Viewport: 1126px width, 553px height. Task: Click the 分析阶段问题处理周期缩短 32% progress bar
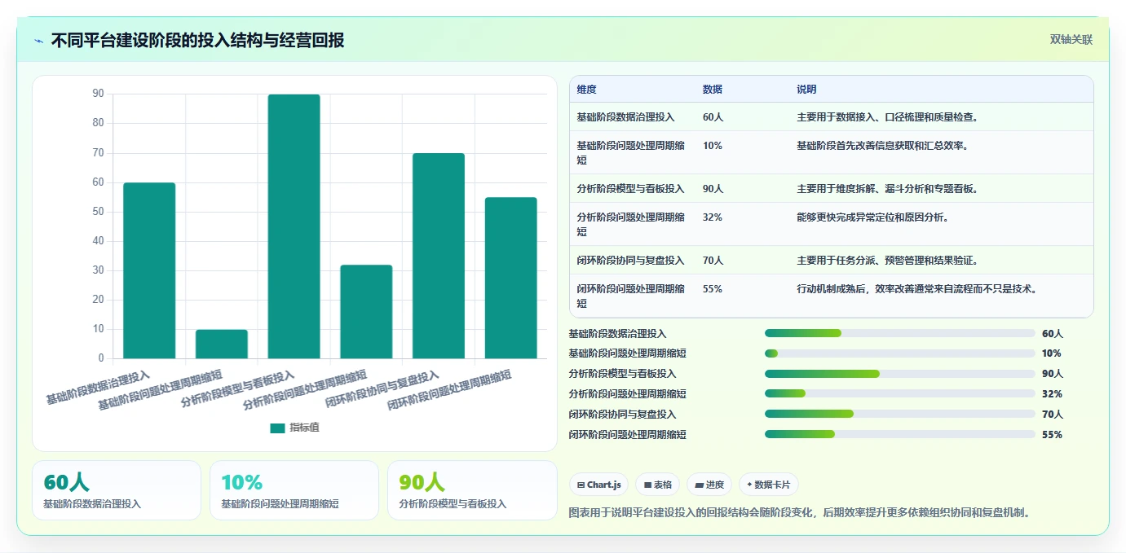(x=900, y=393)
